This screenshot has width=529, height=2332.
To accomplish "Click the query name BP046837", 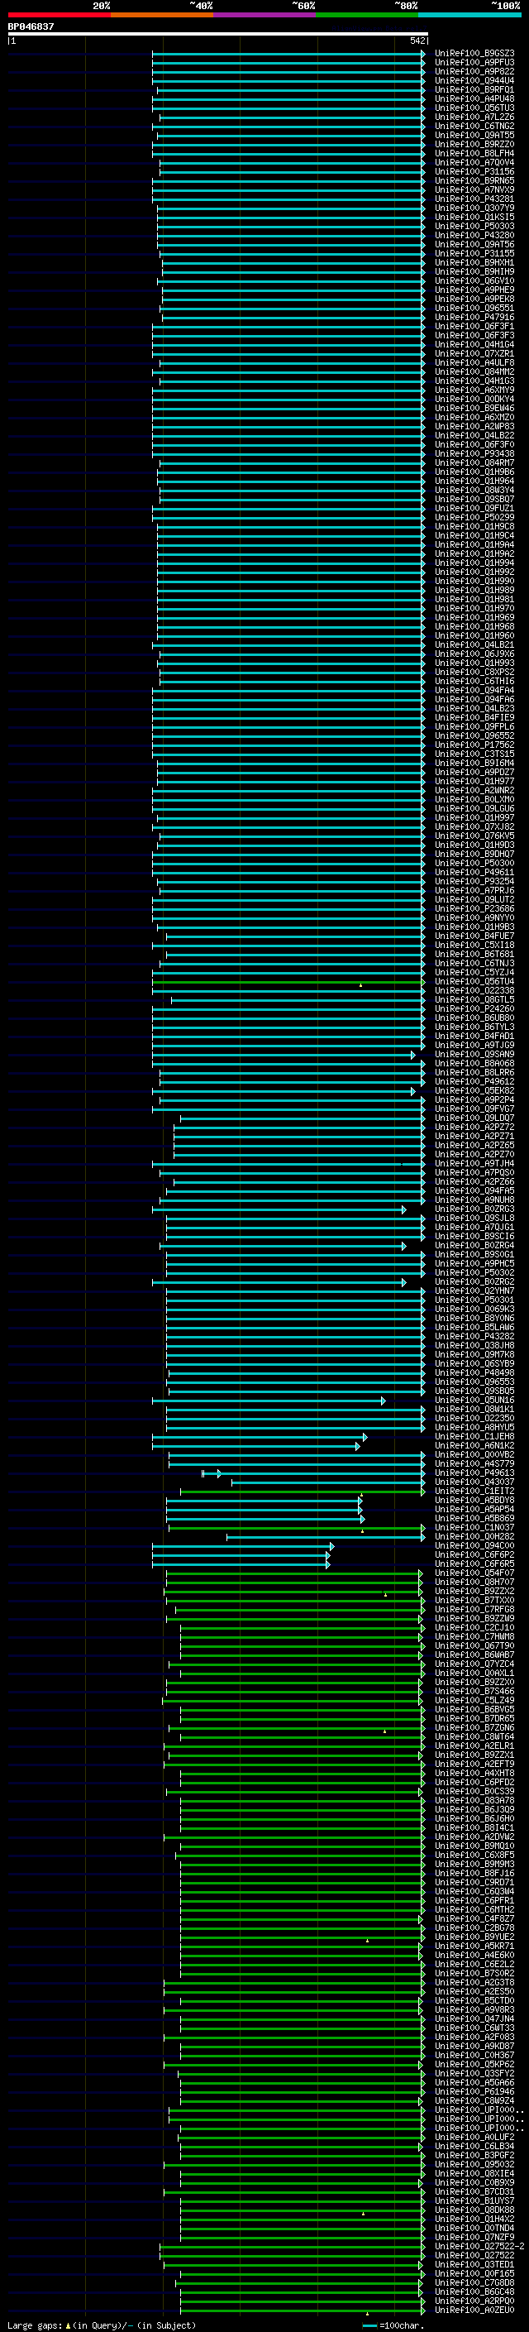I will 31,27.
